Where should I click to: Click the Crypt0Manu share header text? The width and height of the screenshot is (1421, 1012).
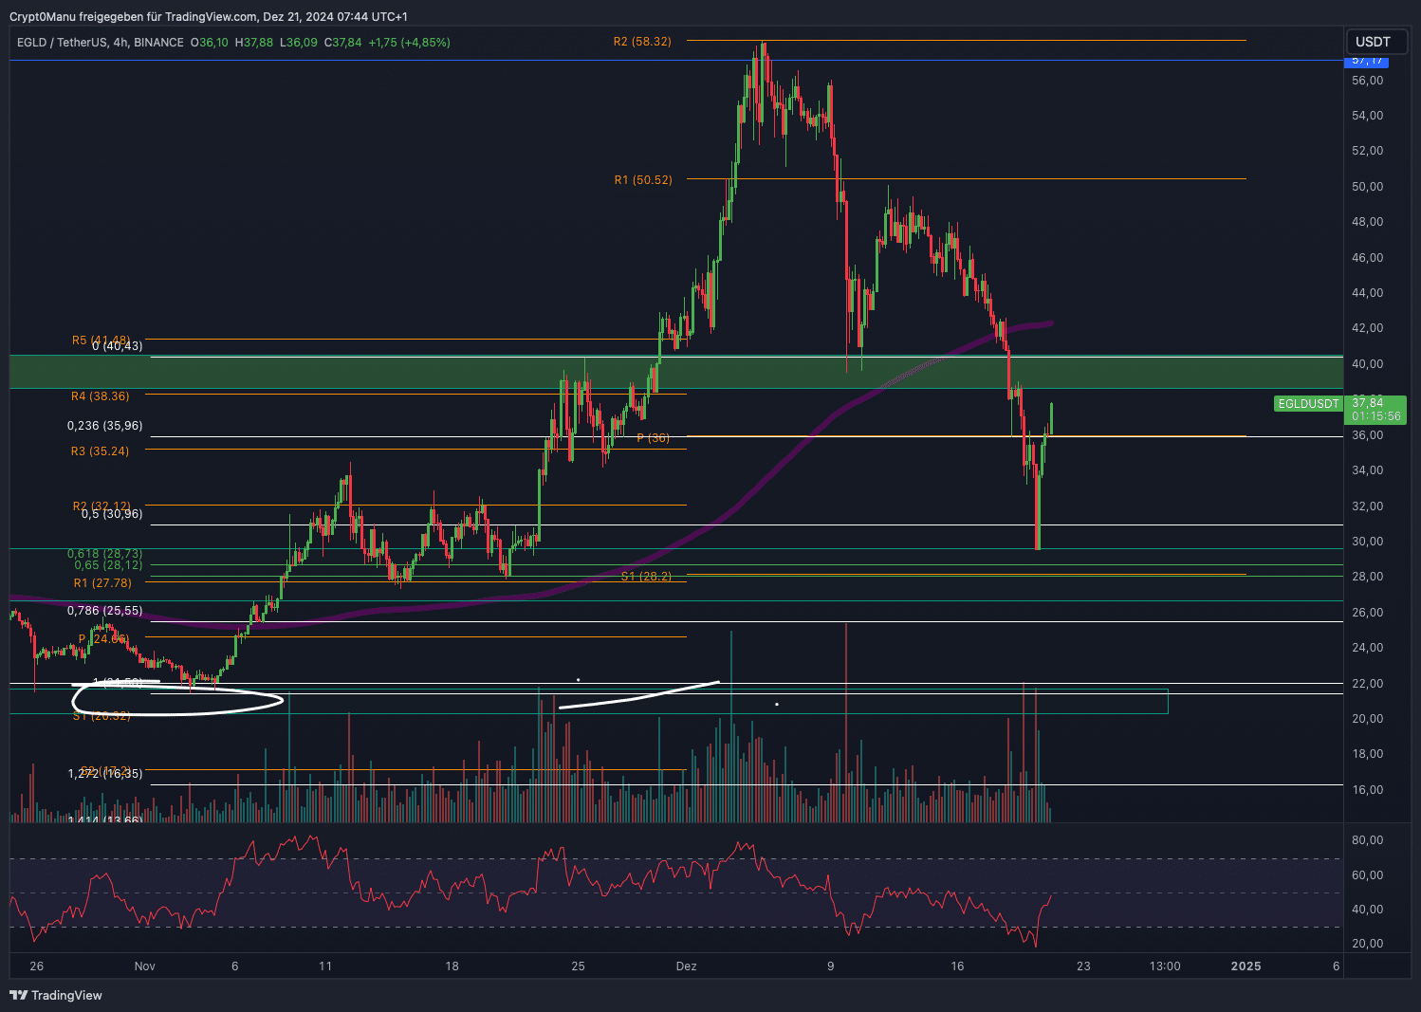[x=209, y=17]
